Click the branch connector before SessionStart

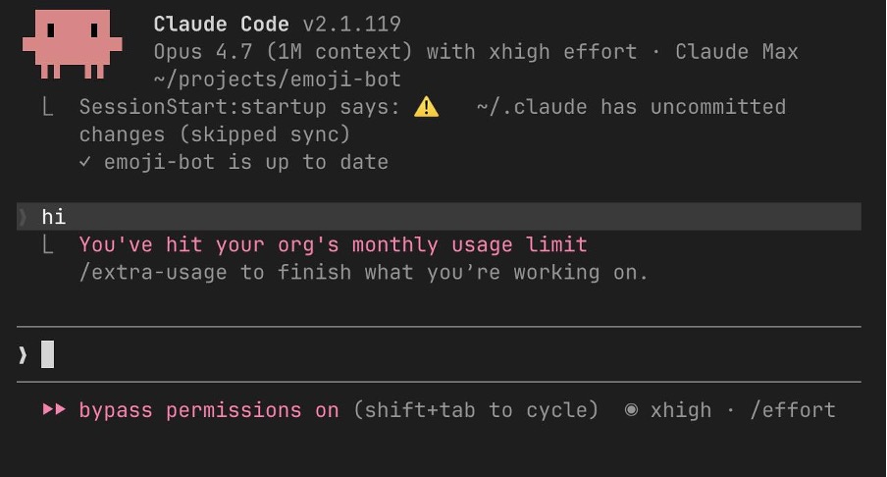tap(48, 106)
